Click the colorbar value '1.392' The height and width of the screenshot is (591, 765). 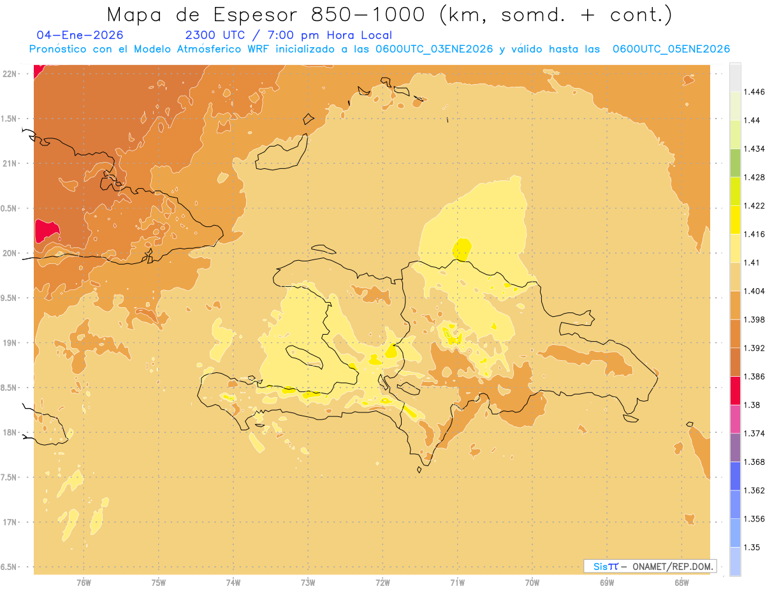(754, 348)
